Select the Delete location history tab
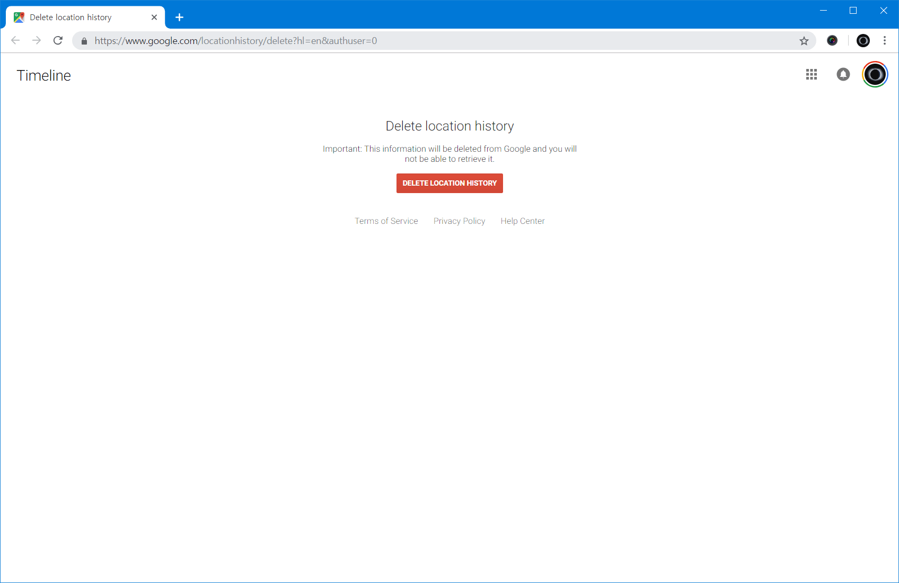This screenshot has height=583, width=899. [80, 18]
